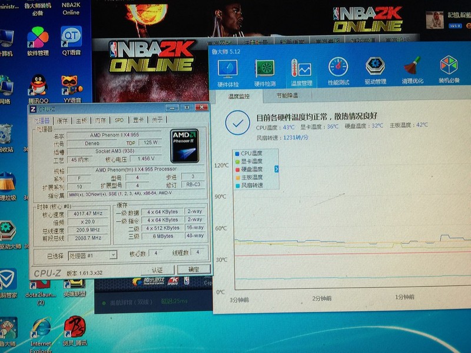
Task: Click the user avatar in NBA2K window
Action: click(434, 20)
